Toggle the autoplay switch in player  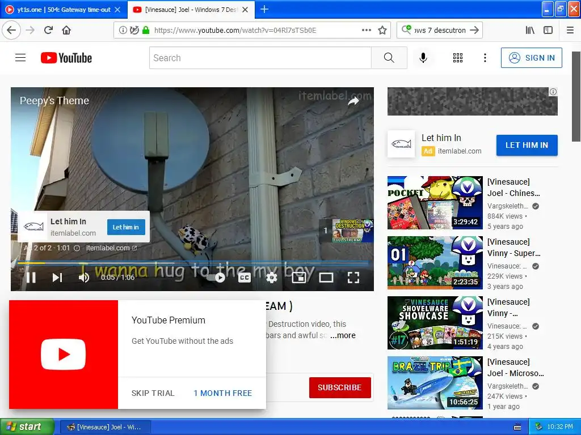217,278
